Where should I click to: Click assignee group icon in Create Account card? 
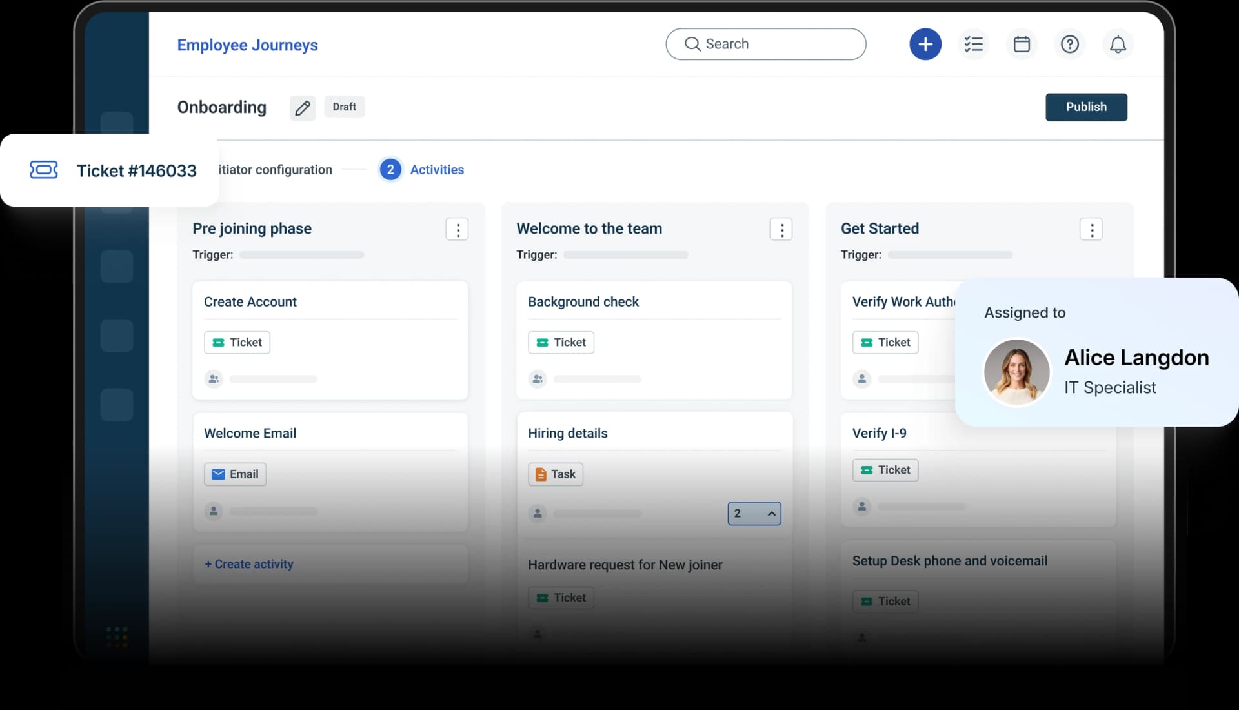pos(214,379)
